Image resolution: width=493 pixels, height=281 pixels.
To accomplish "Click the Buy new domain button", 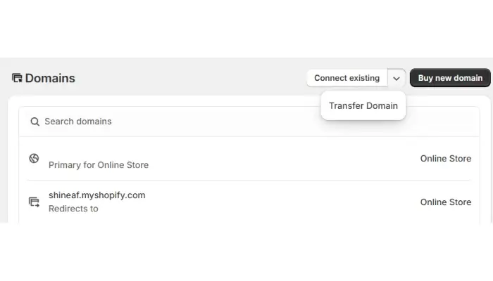I will click(450, 78).
